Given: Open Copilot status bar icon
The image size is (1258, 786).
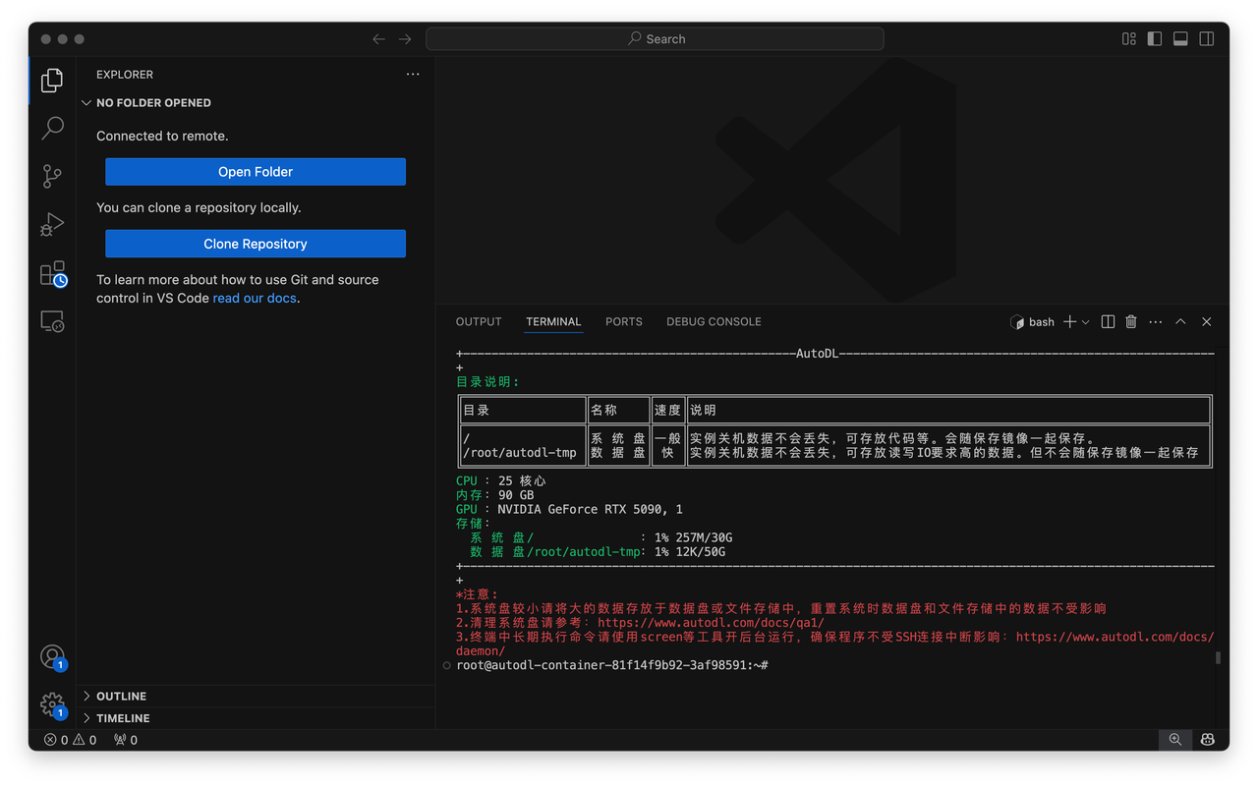Looking at the screenshot, I should pos(1208,740).
